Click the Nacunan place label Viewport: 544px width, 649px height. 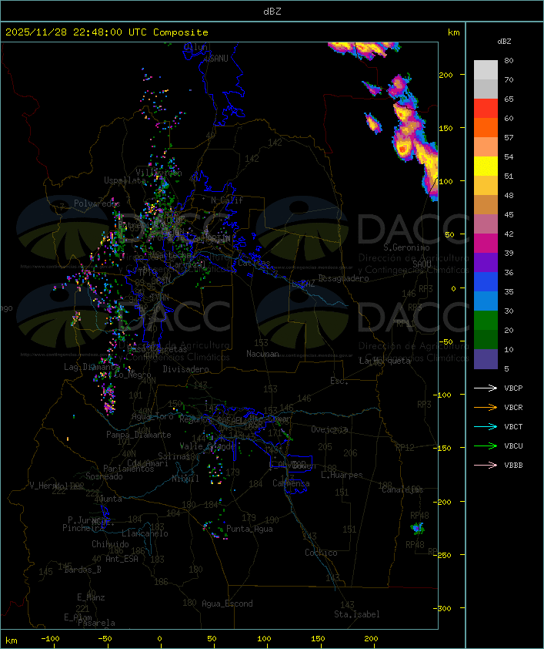(x=262, y=354)
